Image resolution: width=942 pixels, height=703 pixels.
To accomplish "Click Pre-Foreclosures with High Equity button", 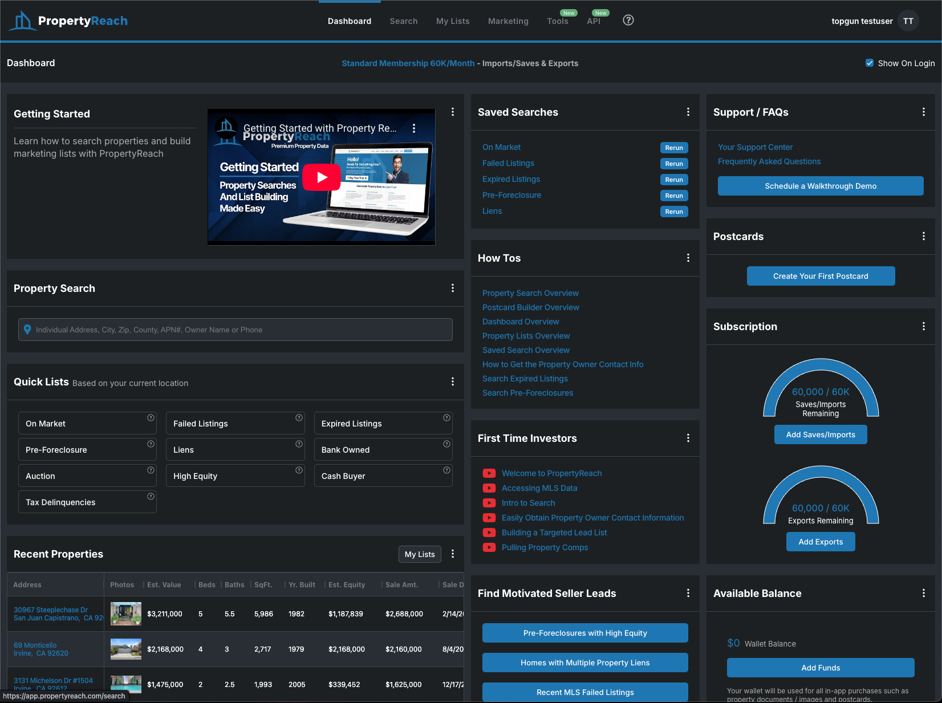I will (585, 633).
